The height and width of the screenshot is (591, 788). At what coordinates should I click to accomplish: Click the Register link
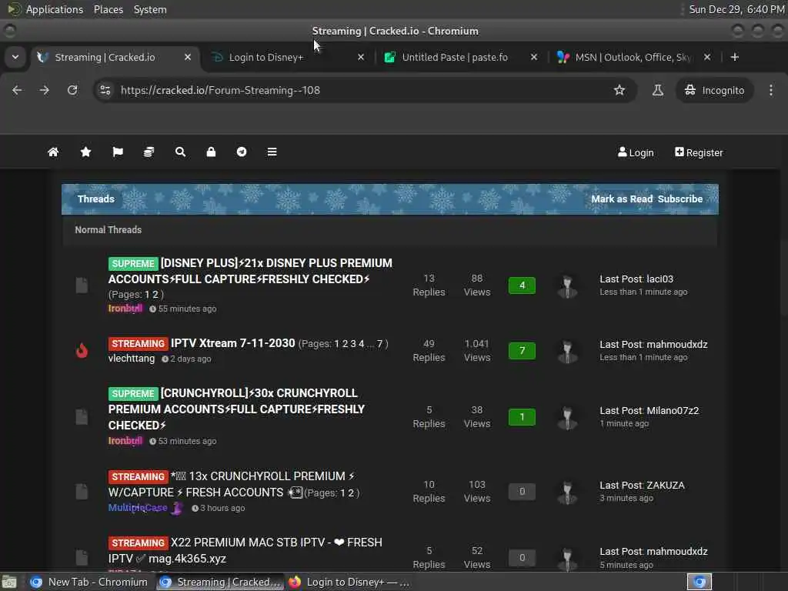pos(699,152)
